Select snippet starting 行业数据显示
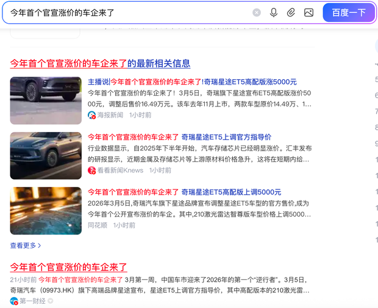 pos(199,154)
